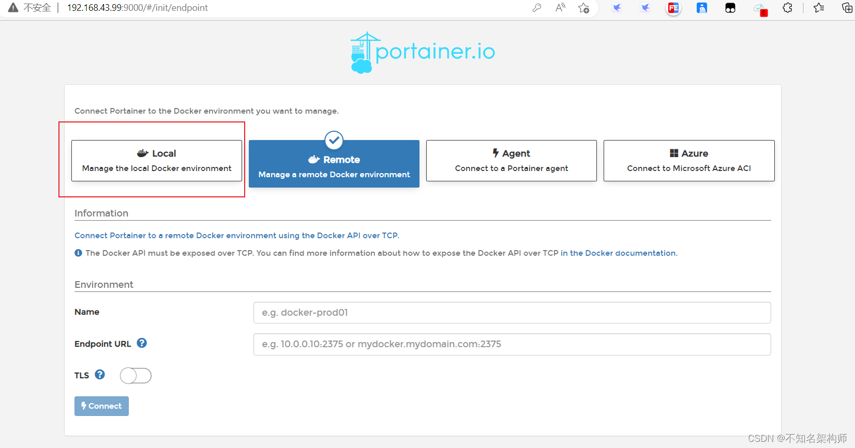Click the TLS help question icon
This screenshot has width=855, height=448.
click(x=100, y=375)
